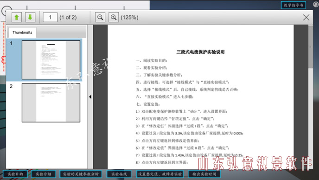Zoom out using the magnifier minus icon
The width and height of the screenshot is (319, 180).
coord(100,17)
